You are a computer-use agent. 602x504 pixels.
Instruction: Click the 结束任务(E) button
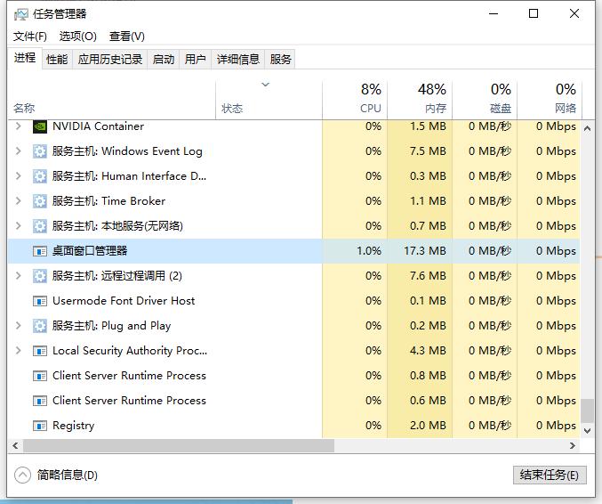550,476
